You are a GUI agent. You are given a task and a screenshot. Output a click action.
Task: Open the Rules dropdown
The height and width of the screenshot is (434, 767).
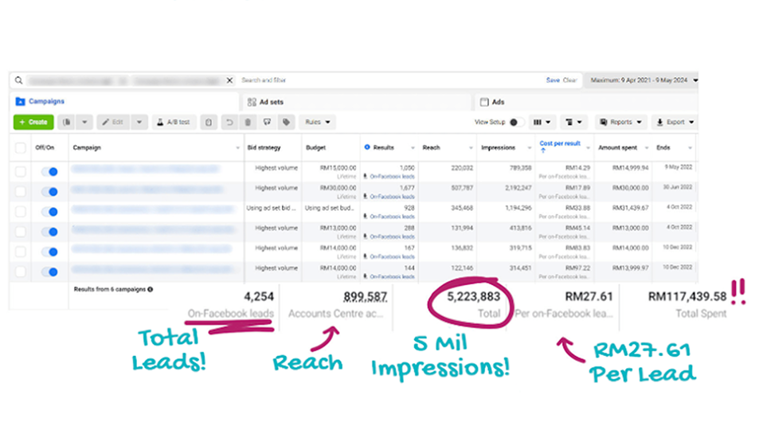pos(318,123)
